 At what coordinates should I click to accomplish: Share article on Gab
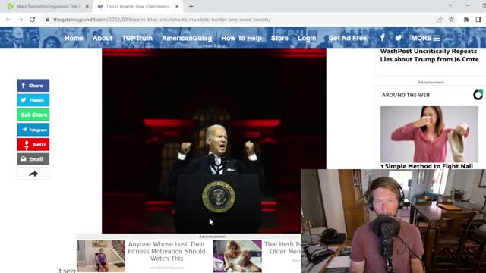(33, 115)
